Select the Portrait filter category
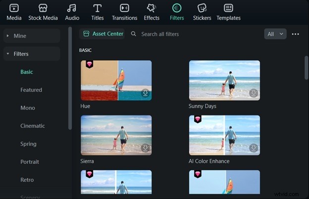The image size is (309, 199). (x=30, y=162)
